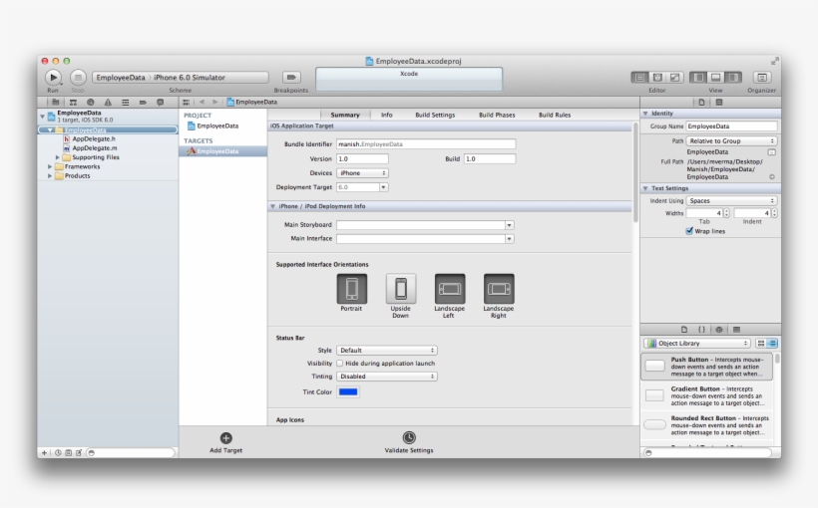The width and height of the screenshot is (818, 508).
Task: Open the Path Relative to Group dropdown
Action: [x=731, y=141]
